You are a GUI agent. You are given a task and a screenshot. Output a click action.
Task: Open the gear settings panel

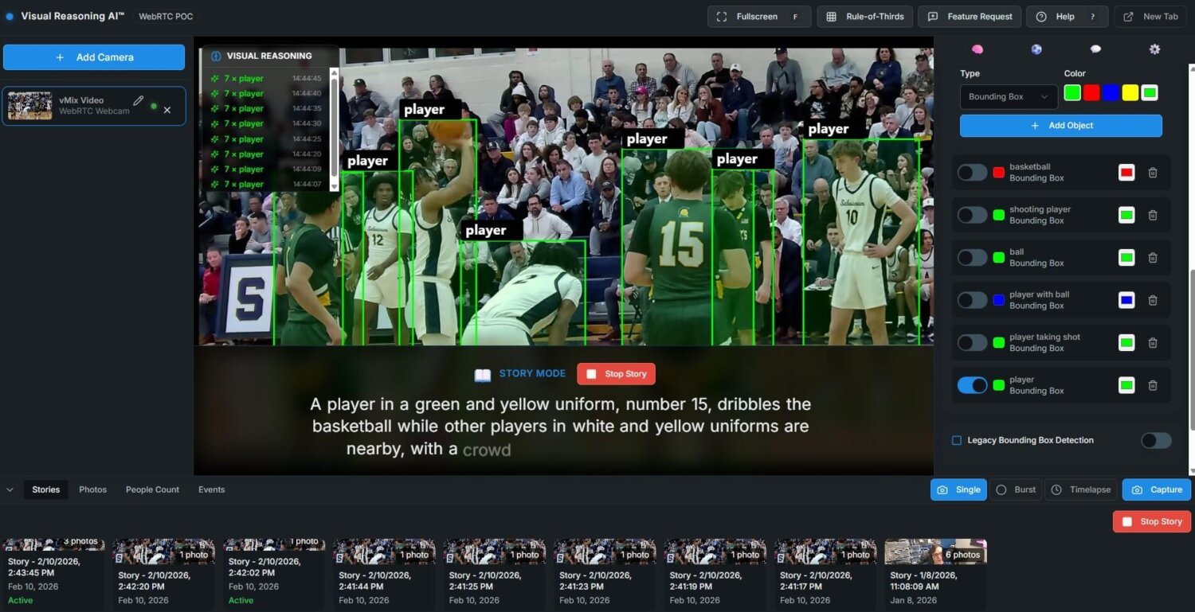point(1154,49)
